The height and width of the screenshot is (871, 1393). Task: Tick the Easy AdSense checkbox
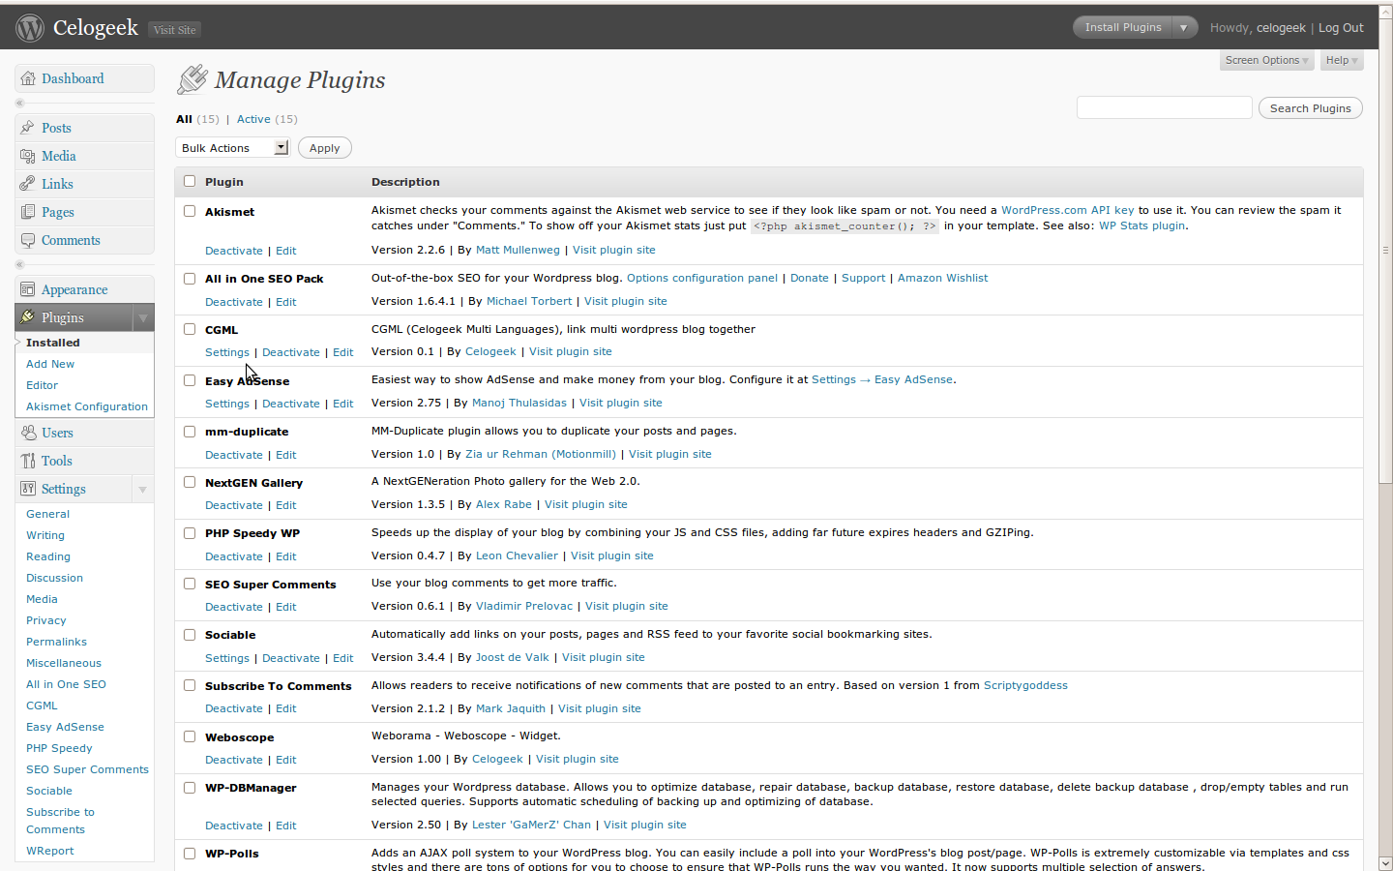pos(190,380)
